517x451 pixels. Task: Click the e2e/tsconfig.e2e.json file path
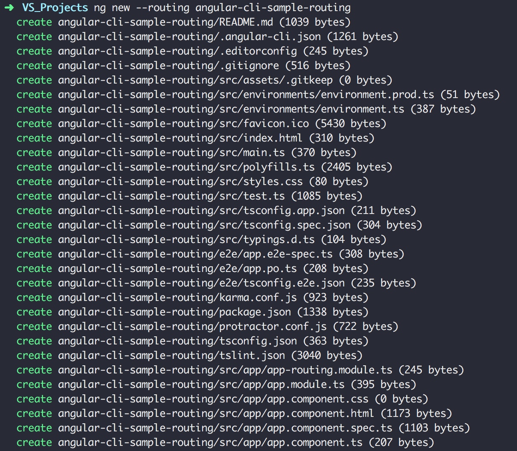click(x=201, y=283)
